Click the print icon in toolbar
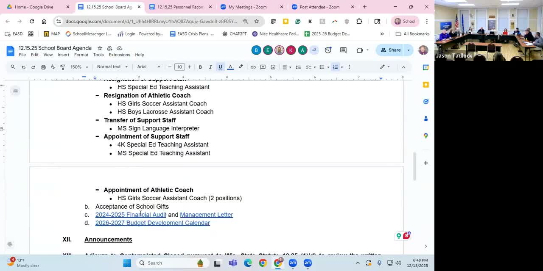Image resolution: width=543 pixels, height=271 pixels. [43, 67]
